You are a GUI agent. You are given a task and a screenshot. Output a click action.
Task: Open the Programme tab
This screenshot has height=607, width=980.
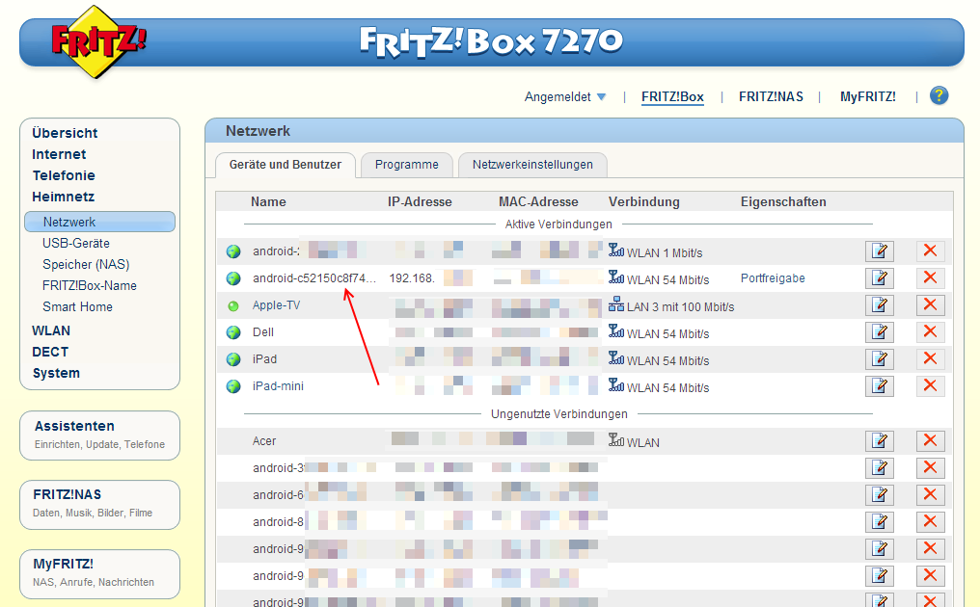tap(407, 165)
